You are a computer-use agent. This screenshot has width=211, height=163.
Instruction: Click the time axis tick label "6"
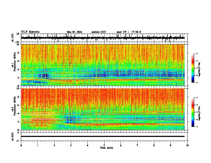121,145
